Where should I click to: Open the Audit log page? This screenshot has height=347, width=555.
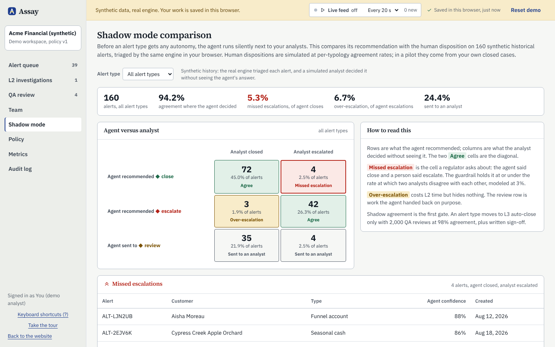[43, 169]
